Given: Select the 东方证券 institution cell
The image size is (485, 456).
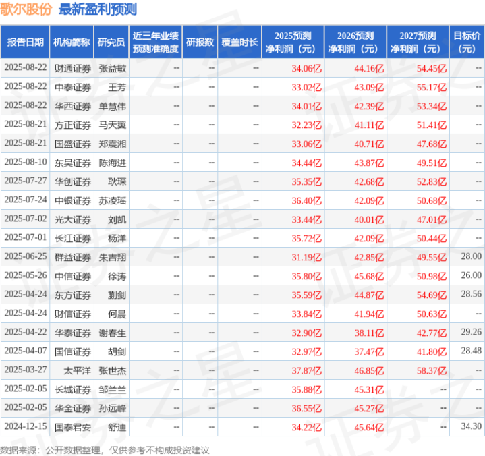Looking at the screenshot, I should pyautogui.click(x=73, y=295).
